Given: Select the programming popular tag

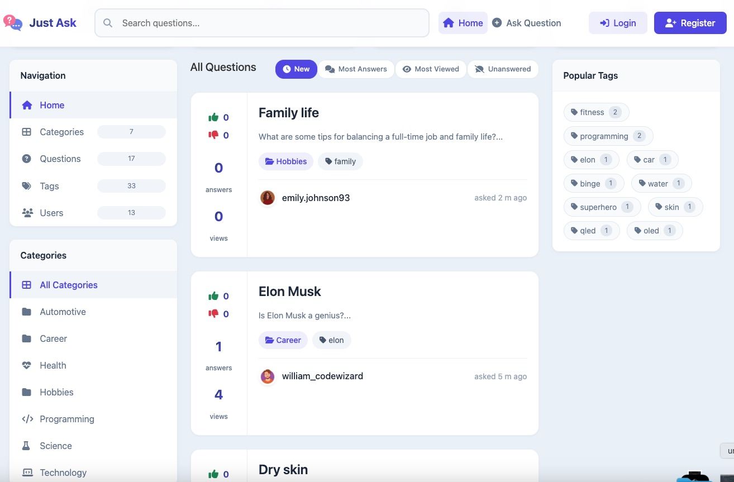Looking at the screenshot, I should [x=608, y=136].
